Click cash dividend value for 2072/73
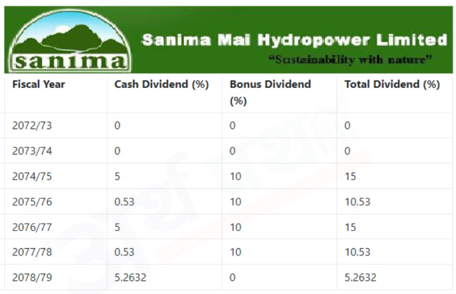 (117, 126)
